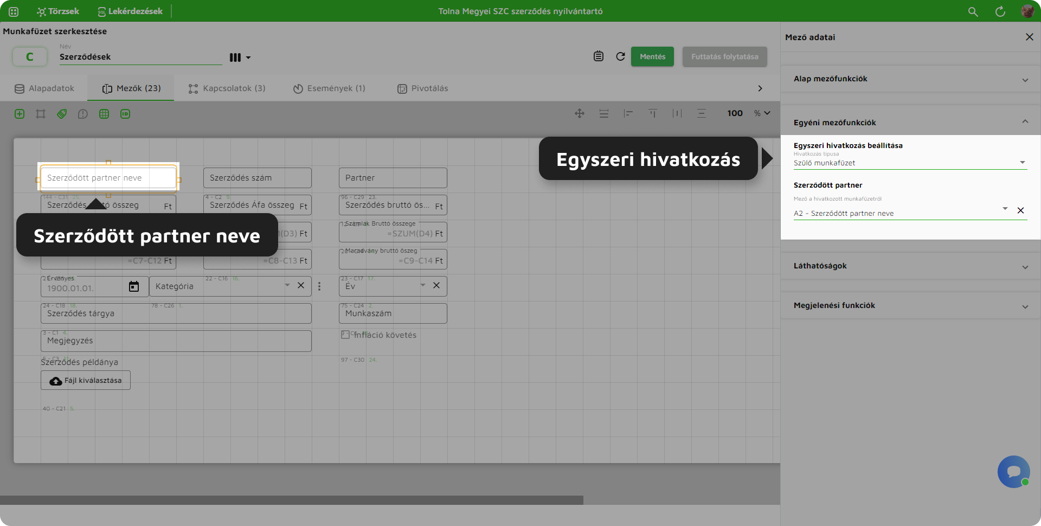Select the Szerződés szám field

pos(258,178)
